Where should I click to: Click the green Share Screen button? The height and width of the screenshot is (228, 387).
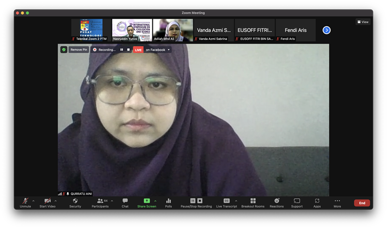(146, 201)
